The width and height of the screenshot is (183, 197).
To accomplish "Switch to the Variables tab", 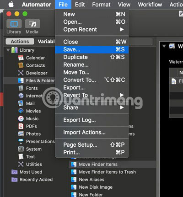I will tap(46, 41).
